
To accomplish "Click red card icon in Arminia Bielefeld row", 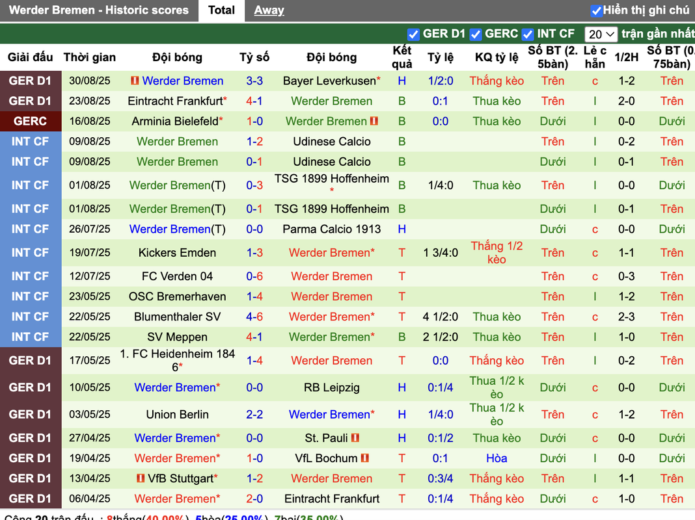I will (374, 121).
